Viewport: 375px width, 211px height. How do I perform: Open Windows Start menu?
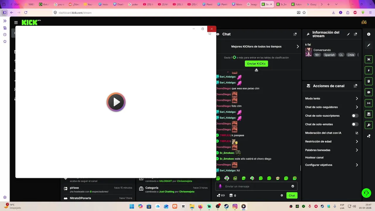click(132, 206)
